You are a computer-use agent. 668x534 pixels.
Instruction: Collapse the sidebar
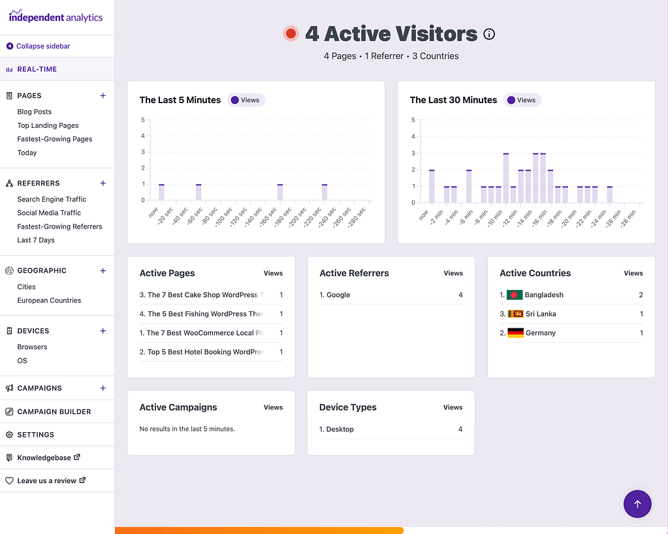point(39,46)
